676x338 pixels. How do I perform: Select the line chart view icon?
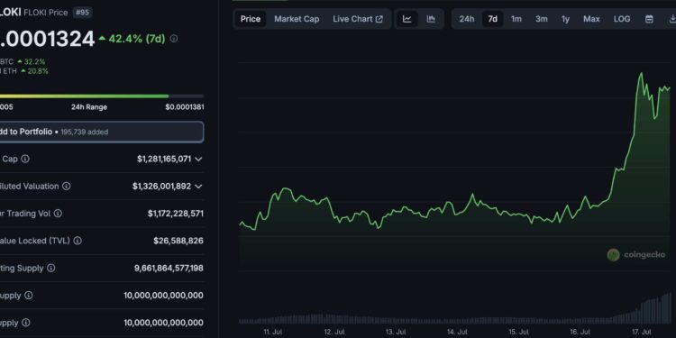tap(407, 19)
